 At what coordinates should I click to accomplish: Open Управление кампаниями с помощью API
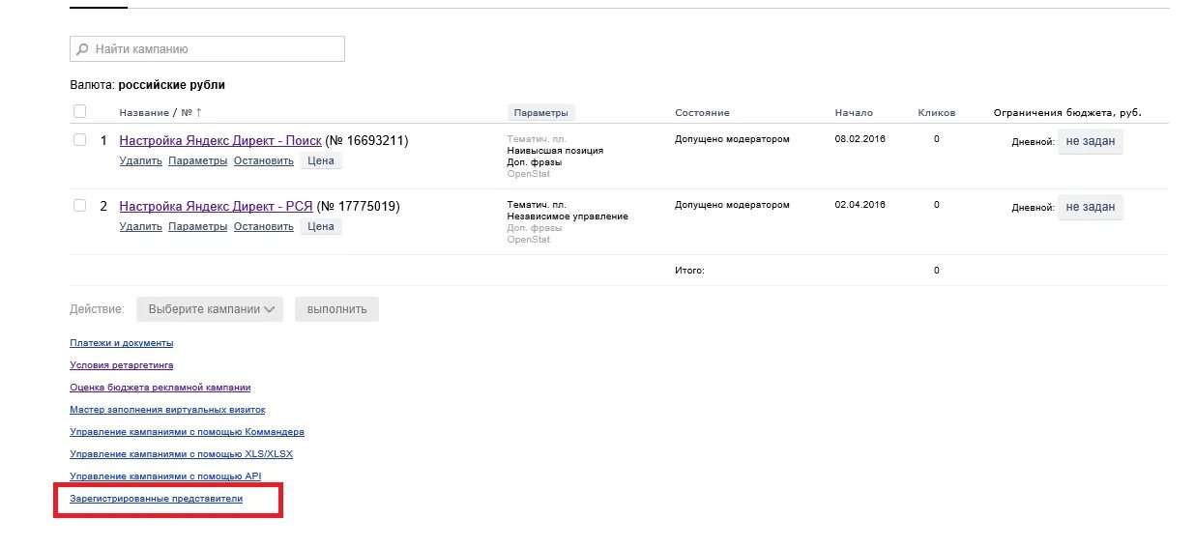coord(166,476)
